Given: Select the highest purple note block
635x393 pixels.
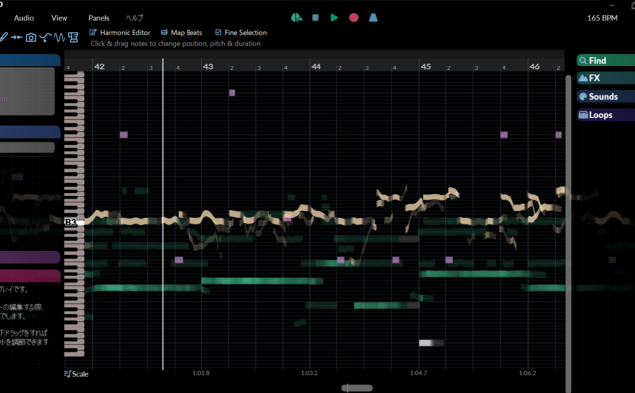Looking at the screenshot, I should [x=232, y=93].
